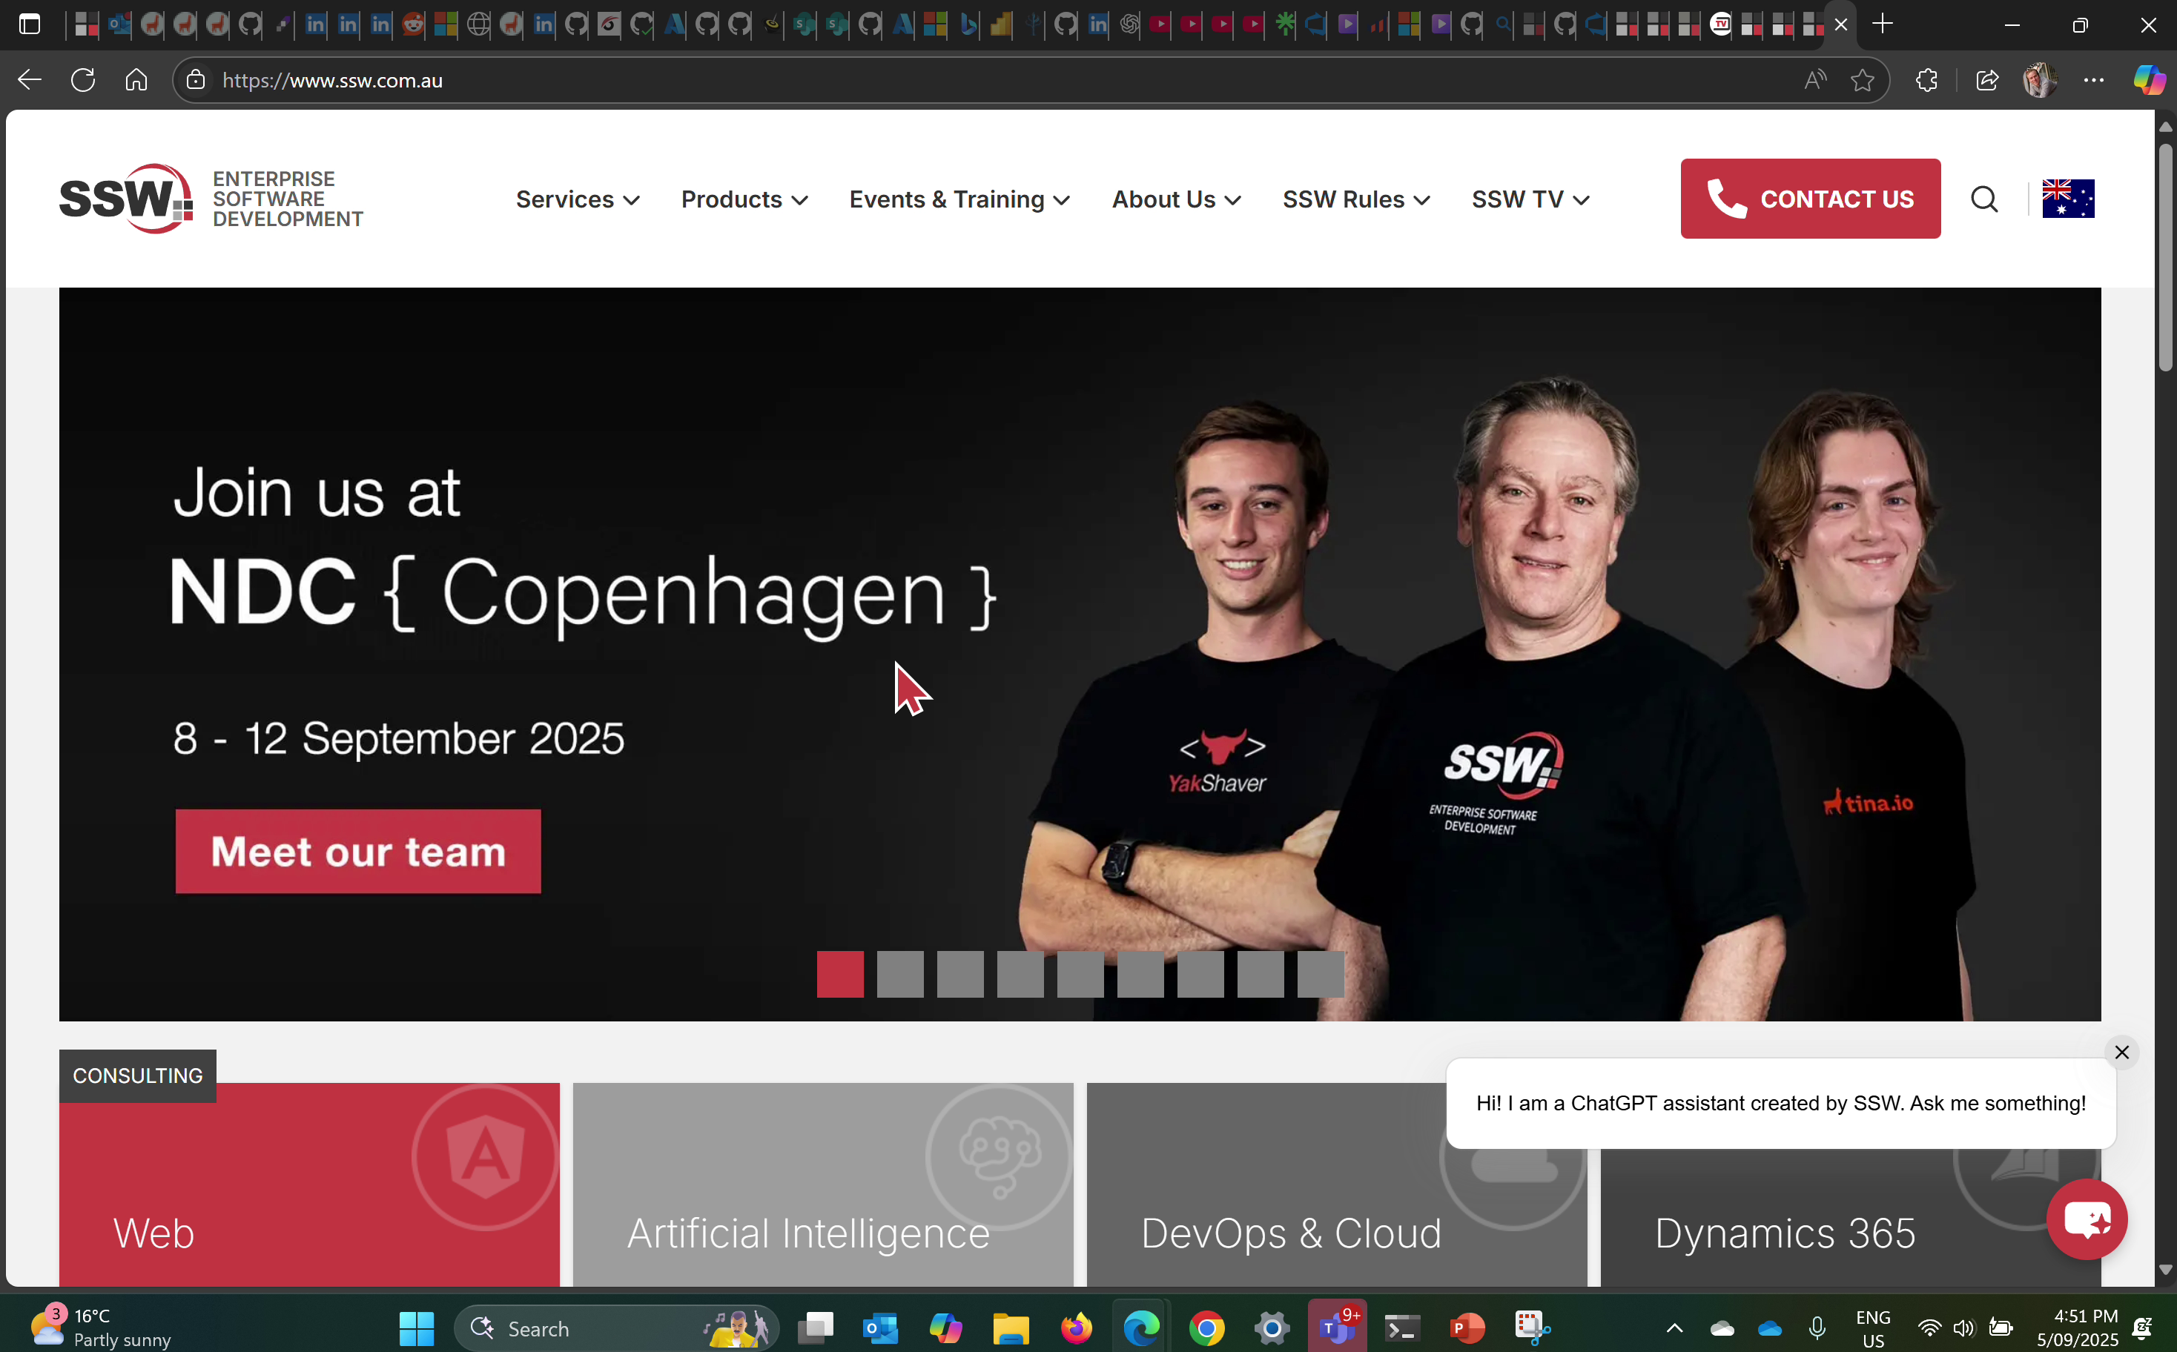Open a new tab with plus button
Image resolution: width=2177 pixels, height=1352 pixels.
coord(1883,24)
